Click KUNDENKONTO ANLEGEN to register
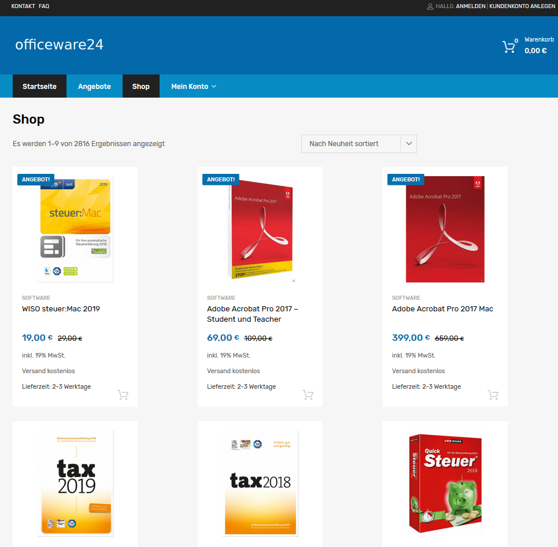The image size is (558, 547). pyautogui.click(x=522, y=6)
